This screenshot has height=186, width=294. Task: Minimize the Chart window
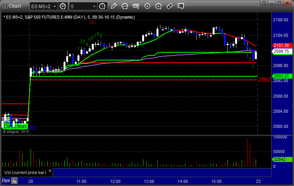coord(272,3)
